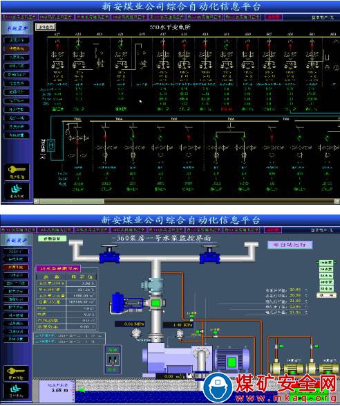Click return button under the pump selector list
This screenshot has height=406, width=340.
point(326,295)
